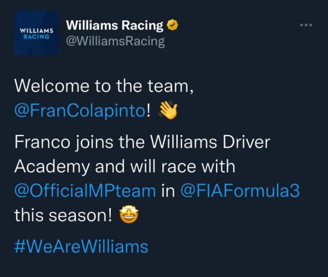Click the "will race with" text
328x277 pixels.
tap(183, 166)
